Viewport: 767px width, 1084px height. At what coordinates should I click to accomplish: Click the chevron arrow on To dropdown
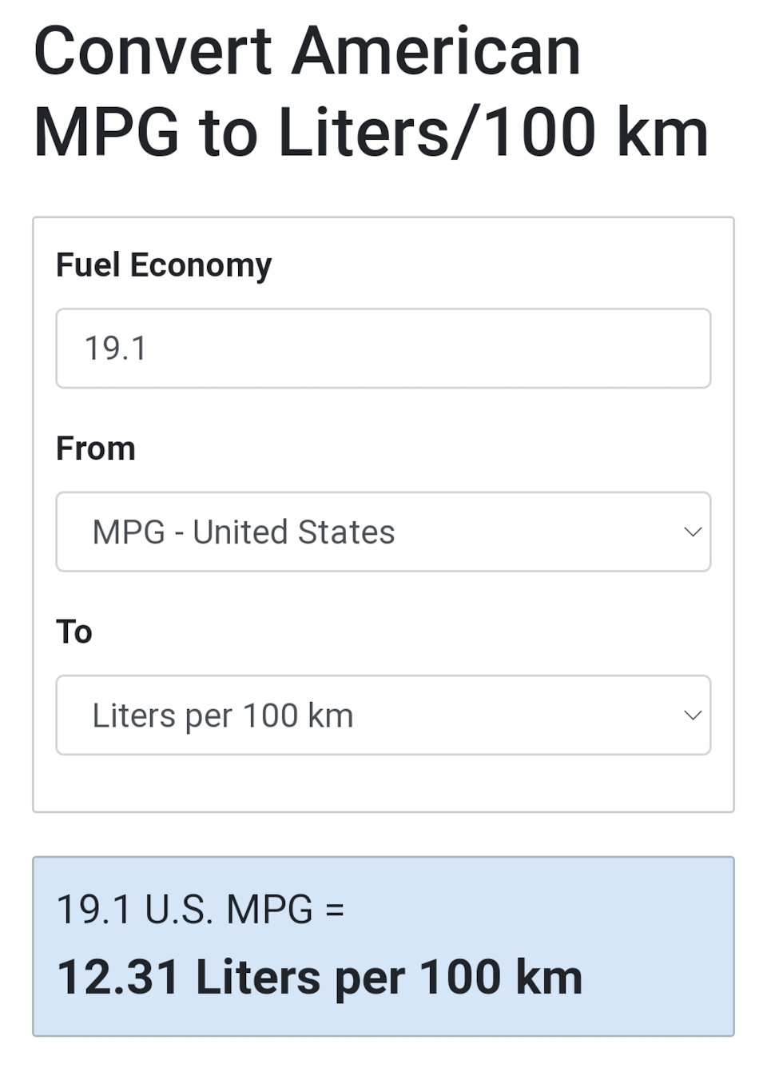[x=693, y=715]
